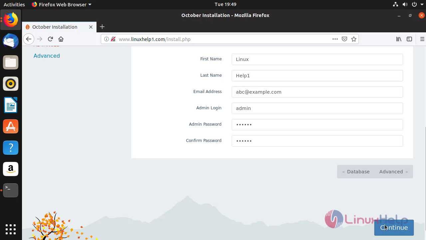Open LibreOffice Writer from the dock

pyautogui.click(x=11, y=105)
